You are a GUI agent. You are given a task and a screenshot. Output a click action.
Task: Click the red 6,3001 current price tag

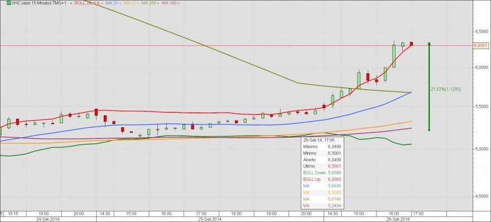coord(480,46)
